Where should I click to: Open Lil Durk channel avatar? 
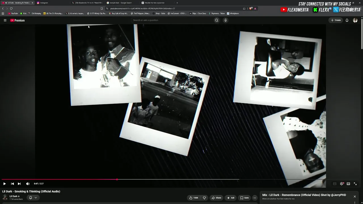coord(5,197)
